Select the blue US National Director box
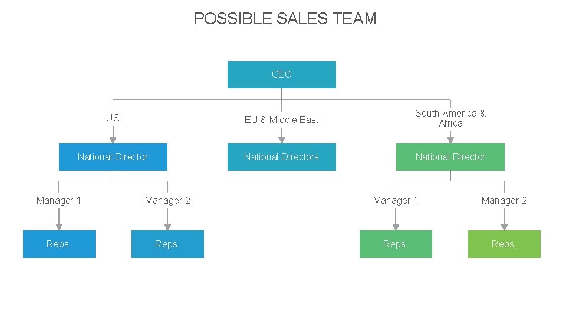This screenshot has width=566, height=318. coord(113,157)
